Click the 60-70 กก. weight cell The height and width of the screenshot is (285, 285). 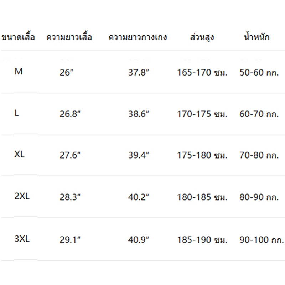coord(259,114)
